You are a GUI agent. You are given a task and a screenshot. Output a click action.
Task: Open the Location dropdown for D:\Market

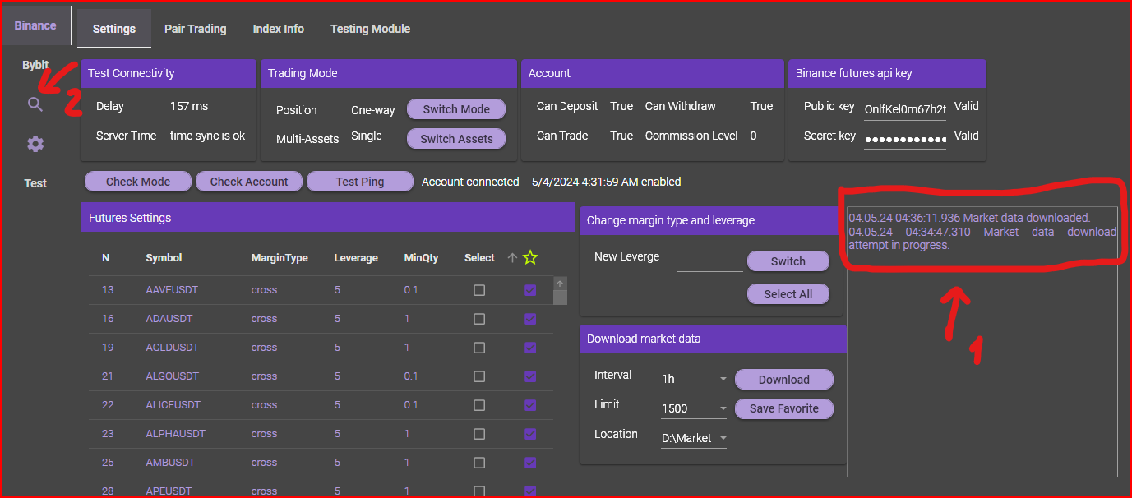point(694,438)
